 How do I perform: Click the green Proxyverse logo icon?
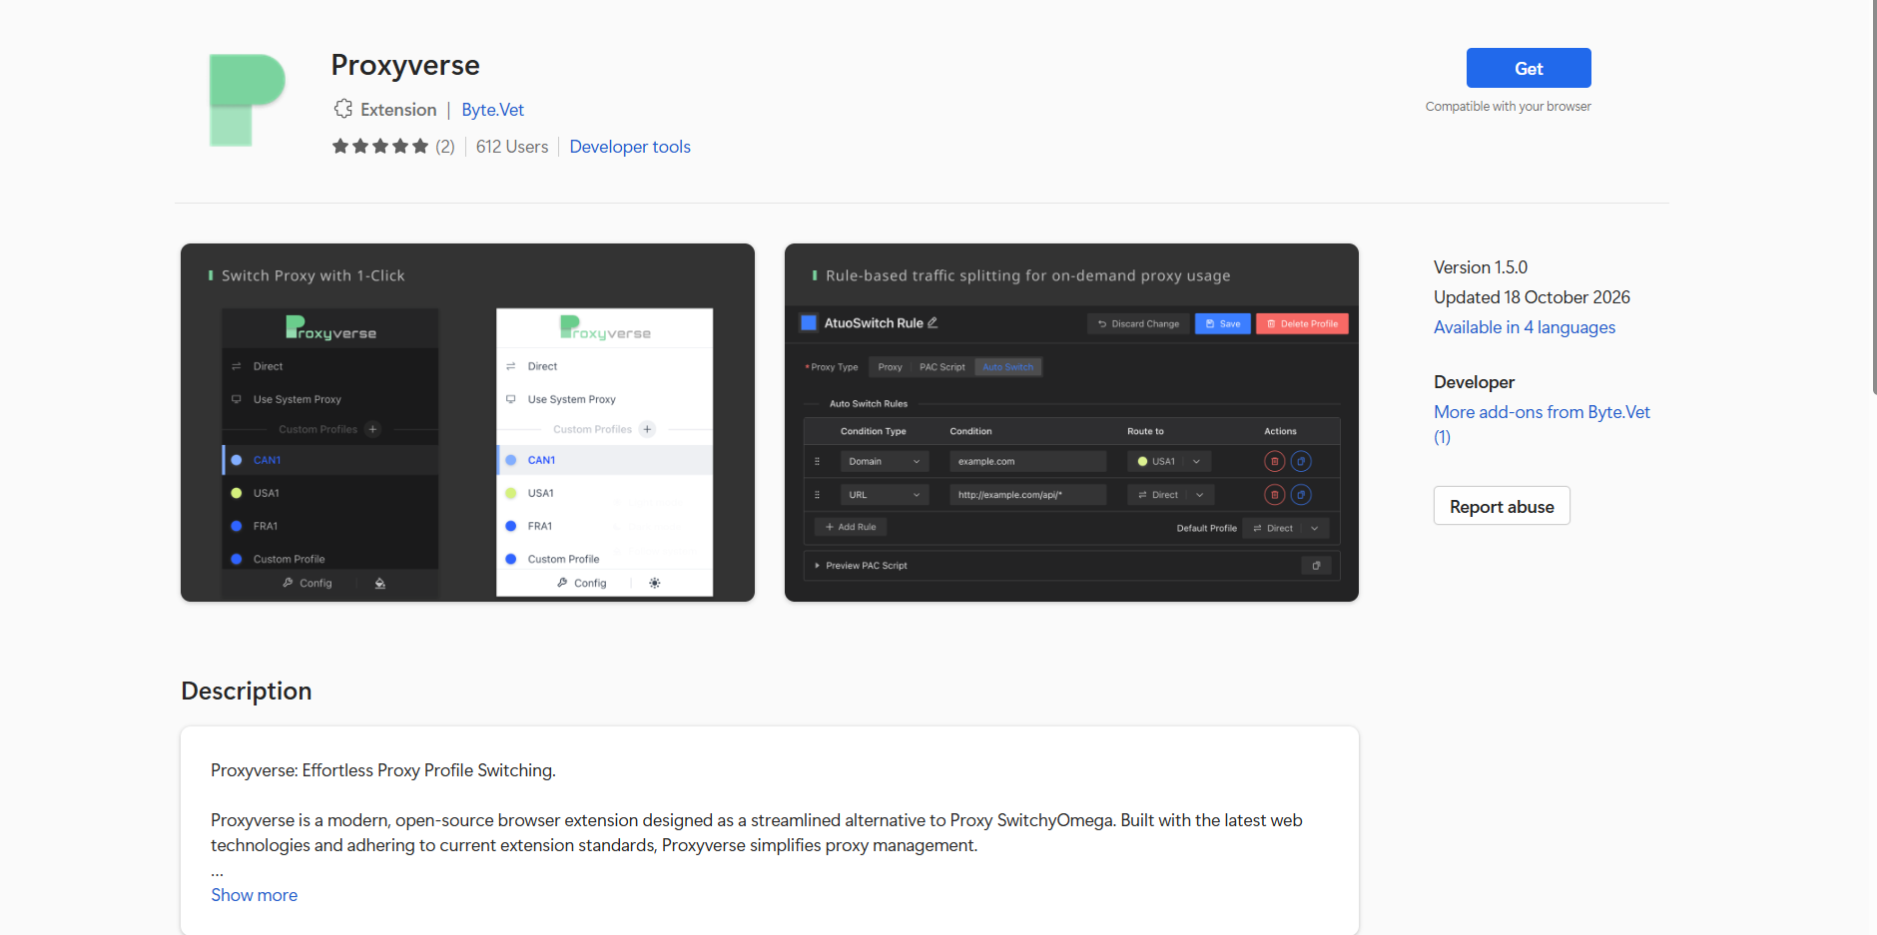[x=247, y=100]
